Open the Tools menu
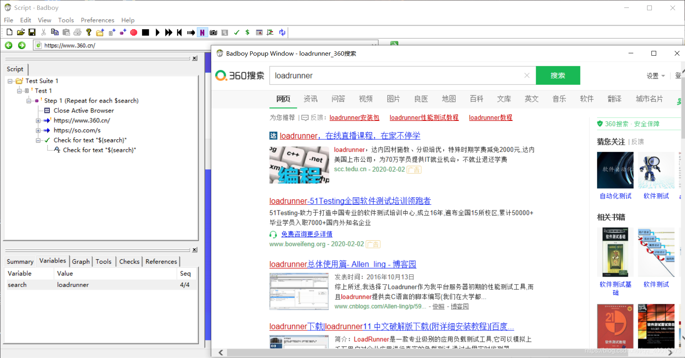Screen dimensions: 685x358 tap(66, 20)
